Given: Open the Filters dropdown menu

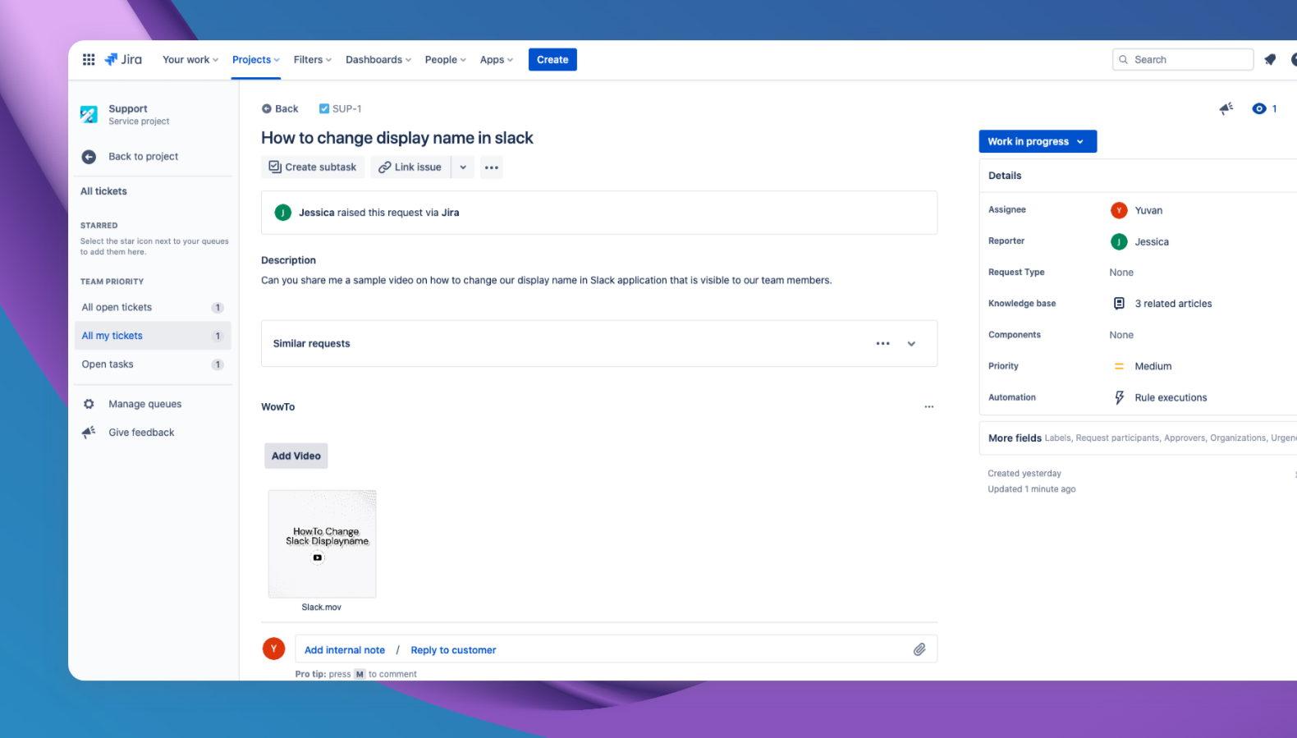Looking at the screenshot, I should pos(313,60).
